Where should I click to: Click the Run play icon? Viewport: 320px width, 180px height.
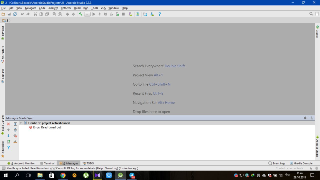pos(94,14)
